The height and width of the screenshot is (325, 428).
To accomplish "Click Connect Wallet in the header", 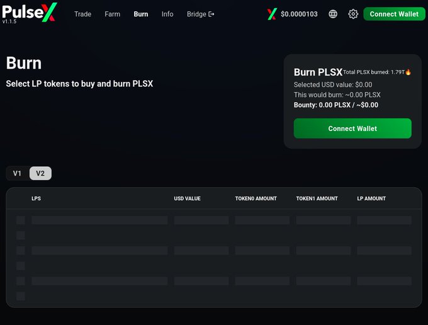I will tap(394, 14).
